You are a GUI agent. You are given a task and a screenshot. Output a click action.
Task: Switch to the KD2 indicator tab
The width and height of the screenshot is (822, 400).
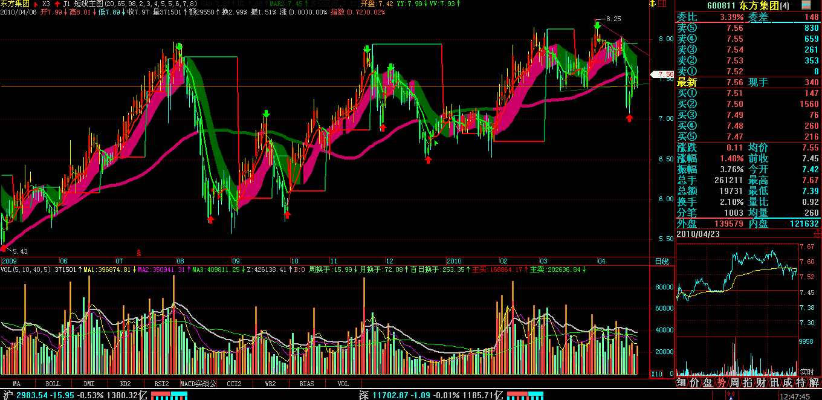point(125,383)
